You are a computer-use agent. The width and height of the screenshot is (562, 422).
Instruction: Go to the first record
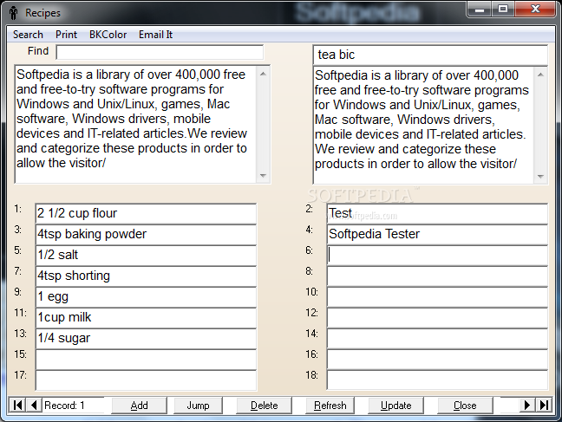point(17,406)
